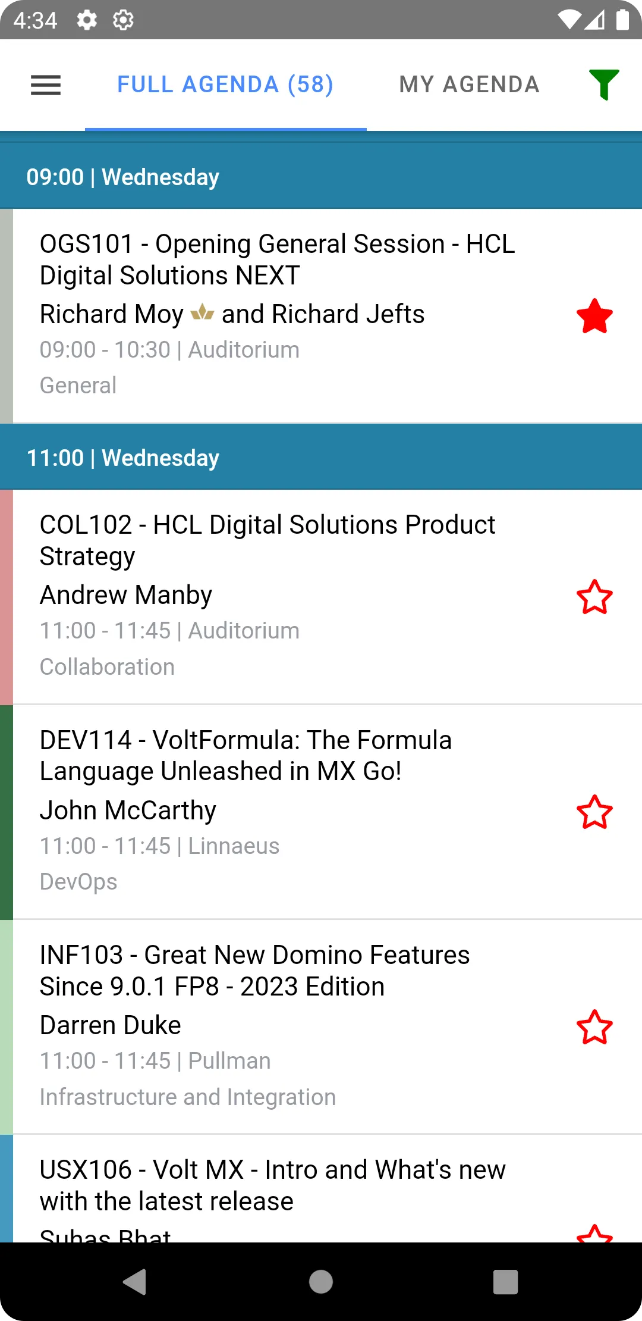This screenshot has height=1321, width=642.
Task: Tap the Android back navigation button
Action: 135,1282
